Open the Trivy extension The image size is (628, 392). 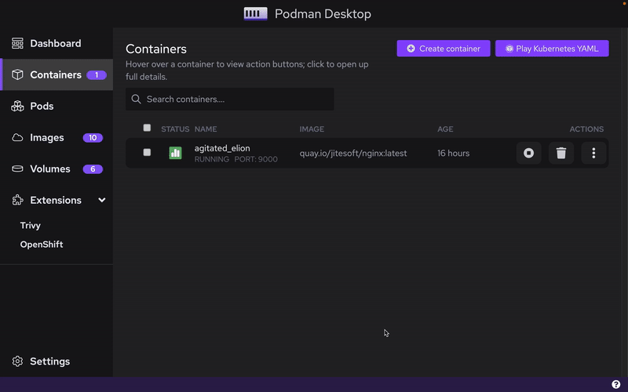pos(31,225)
